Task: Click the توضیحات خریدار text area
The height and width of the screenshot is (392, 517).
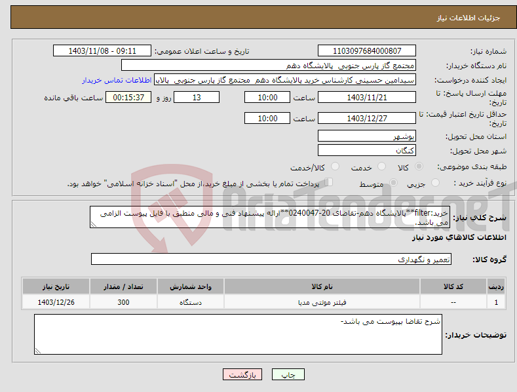Action: [x=238, y=334]
